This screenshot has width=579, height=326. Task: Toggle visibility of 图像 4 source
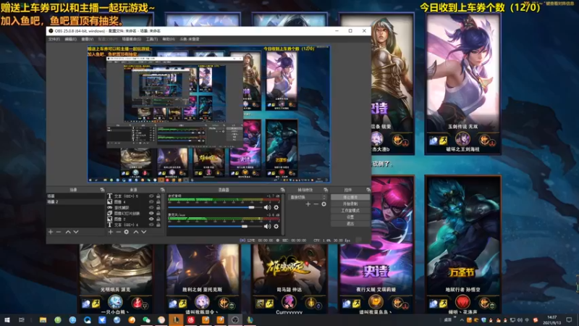pyautogui.click(x=151, y=202)
